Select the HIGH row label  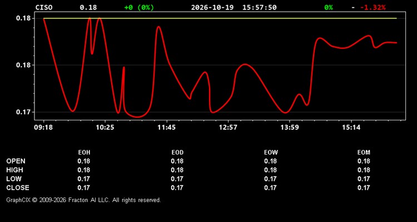(x=14, y=170)
